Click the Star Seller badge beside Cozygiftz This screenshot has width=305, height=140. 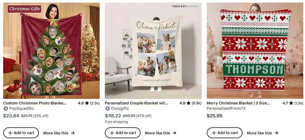point(107,109)
